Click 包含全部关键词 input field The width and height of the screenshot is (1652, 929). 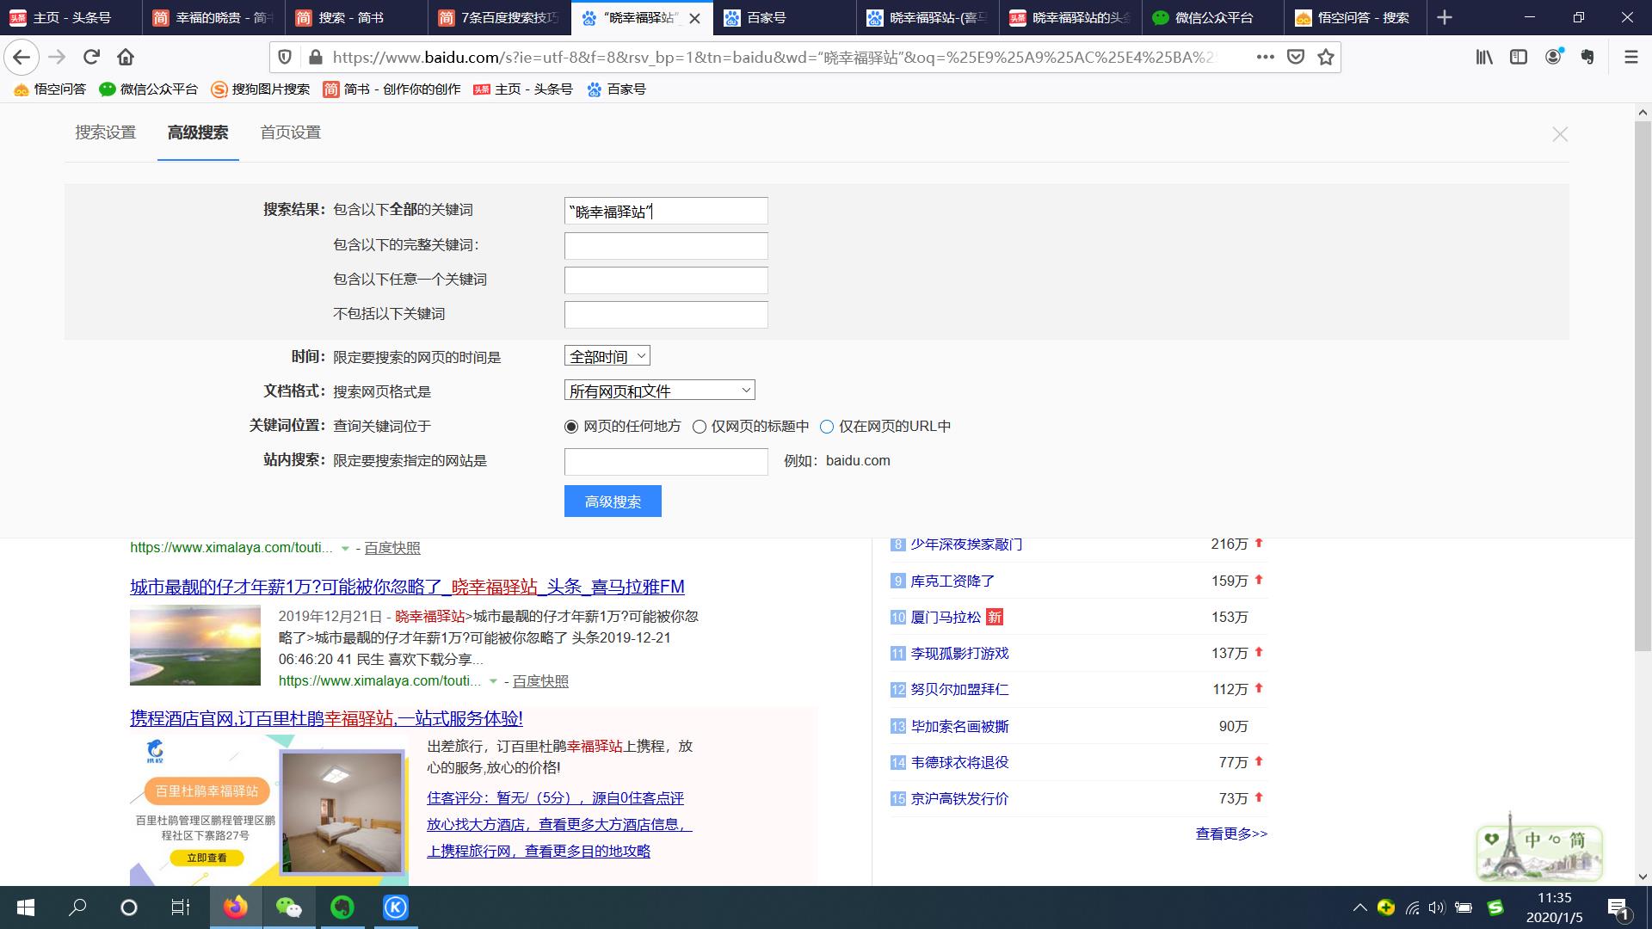coord(666,211)
